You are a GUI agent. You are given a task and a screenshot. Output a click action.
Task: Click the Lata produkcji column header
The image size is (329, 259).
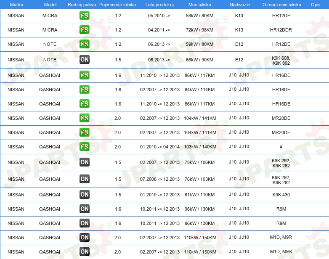(160, 5)
